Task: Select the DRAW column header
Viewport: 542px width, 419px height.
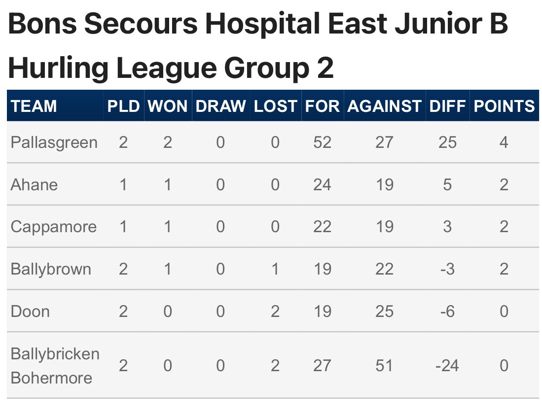Action: pos(220,105)
